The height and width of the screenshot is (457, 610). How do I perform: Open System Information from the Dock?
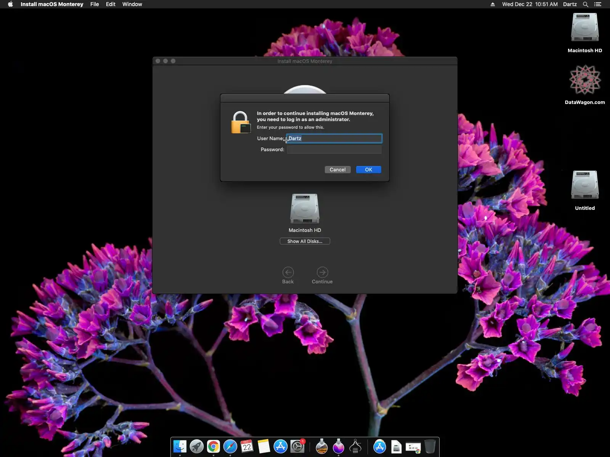click(355, 446)
